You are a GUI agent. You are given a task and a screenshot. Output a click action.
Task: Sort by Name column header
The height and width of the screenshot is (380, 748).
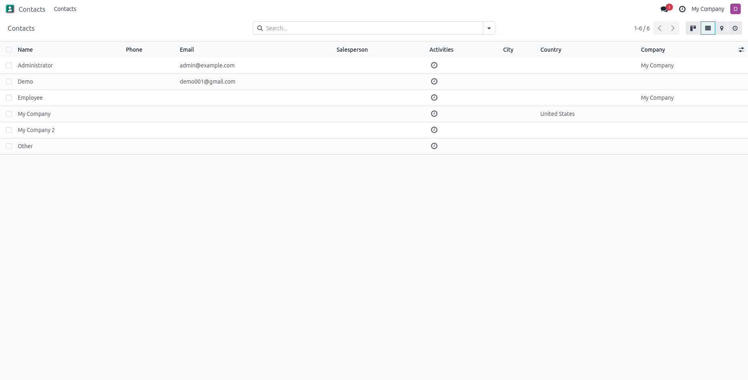[25, 50]
